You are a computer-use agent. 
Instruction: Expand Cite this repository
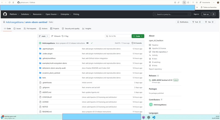[x=160, y=52]
